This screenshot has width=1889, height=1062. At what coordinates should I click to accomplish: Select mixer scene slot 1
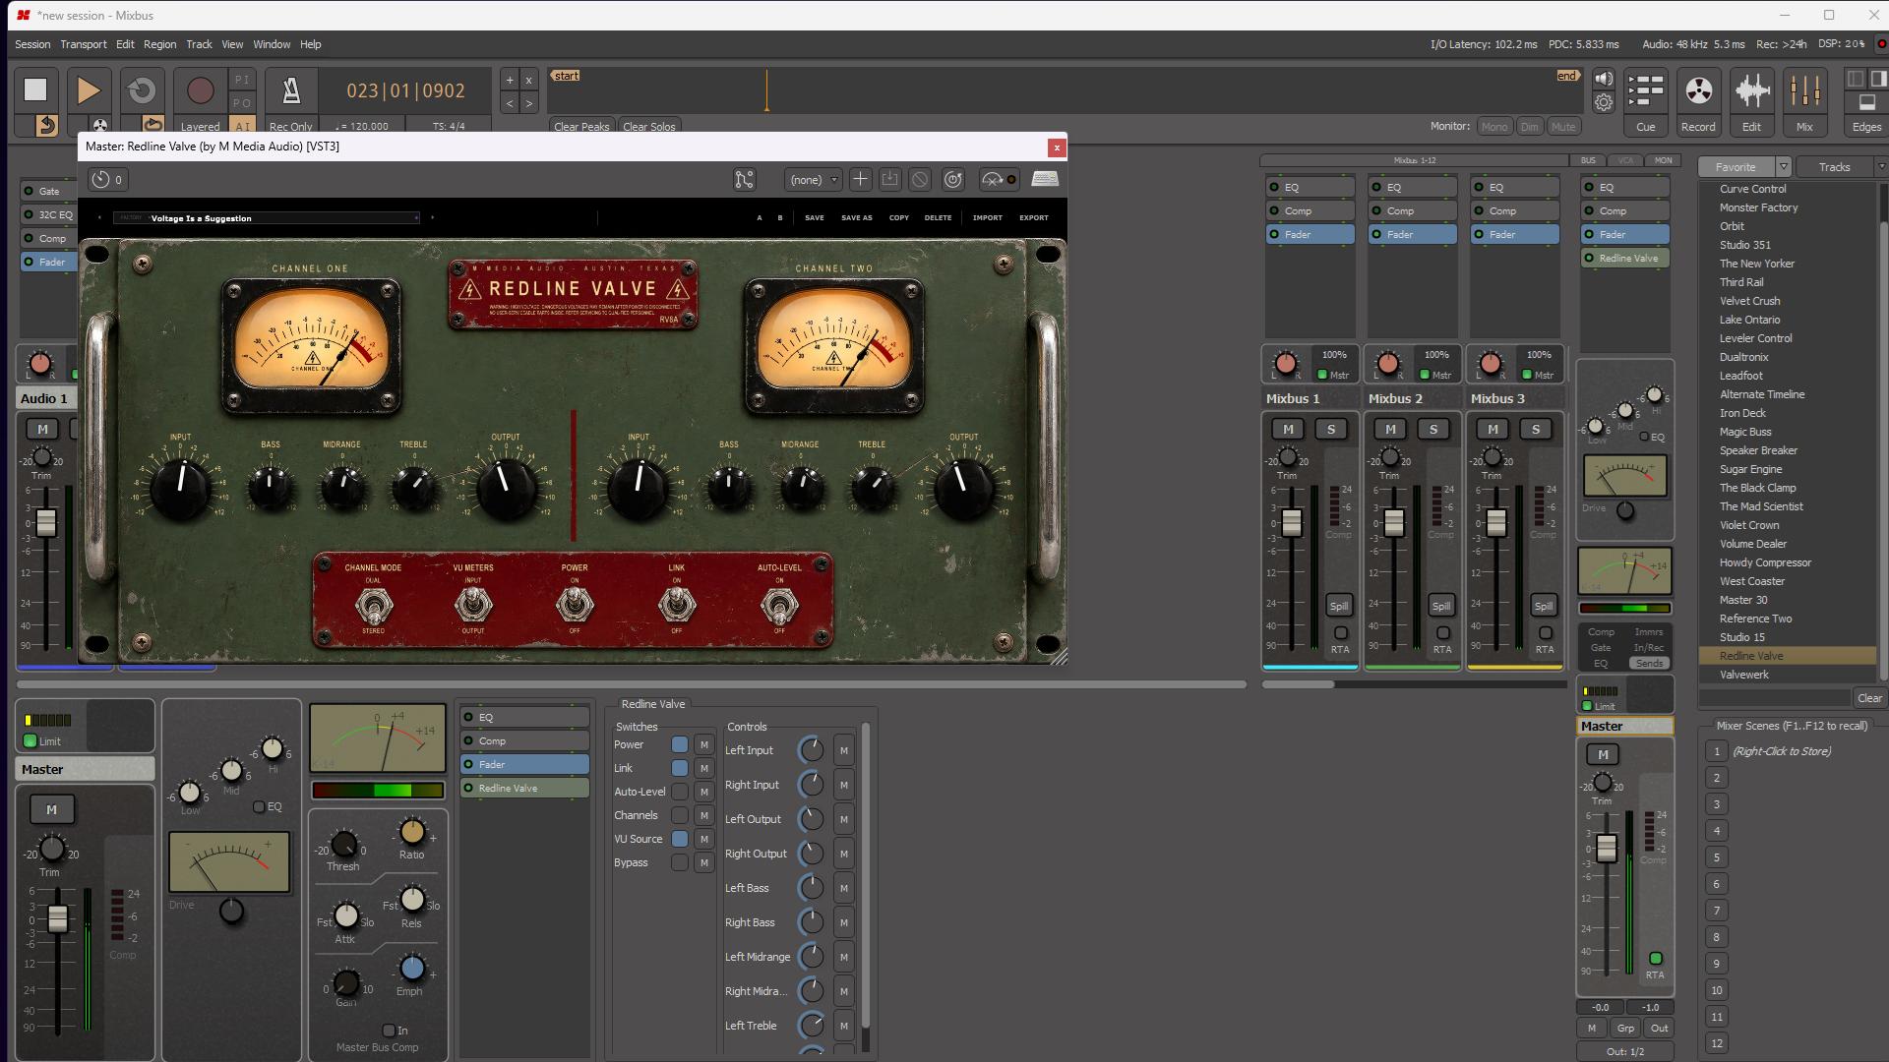(1717, 751)
